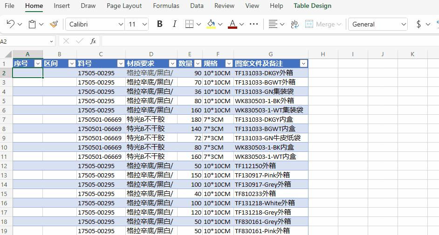Toggle Wrap Text
Image resolution: width=439 pixels, height=235 pixels.
tap(295, 24)
